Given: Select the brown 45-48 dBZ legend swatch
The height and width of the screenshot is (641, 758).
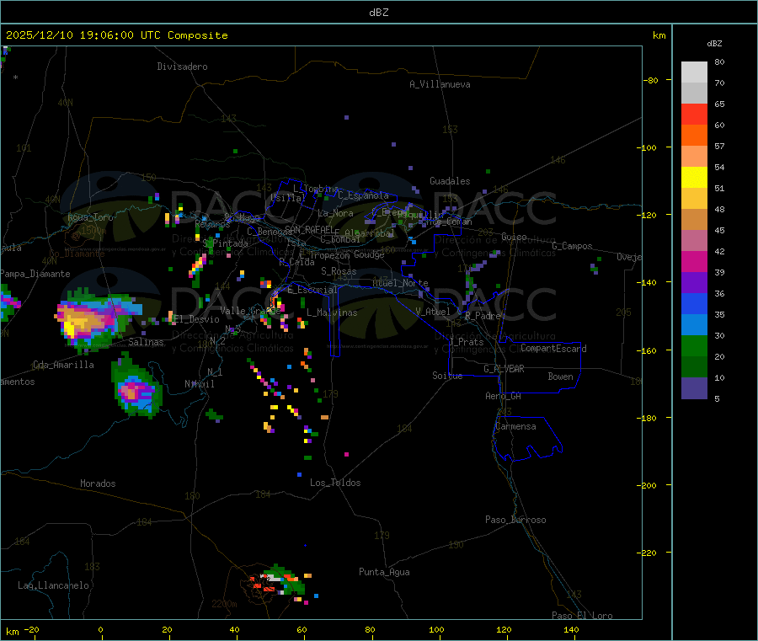Looking at the screenshot, I should (694, 220).
